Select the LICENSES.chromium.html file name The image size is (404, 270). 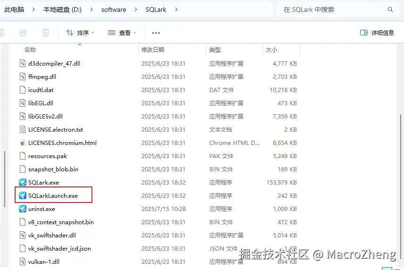[x=62, y=143]
